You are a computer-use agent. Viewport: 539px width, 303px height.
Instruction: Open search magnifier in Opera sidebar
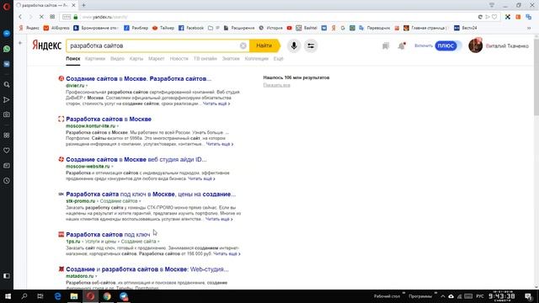(7, 84)
